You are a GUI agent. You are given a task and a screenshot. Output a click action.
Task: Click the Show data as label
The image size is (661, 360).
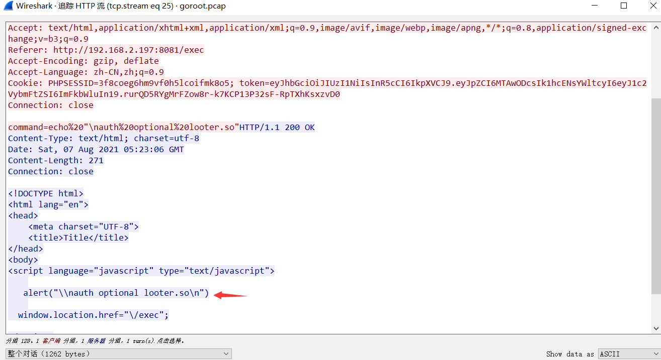[570, 354]
